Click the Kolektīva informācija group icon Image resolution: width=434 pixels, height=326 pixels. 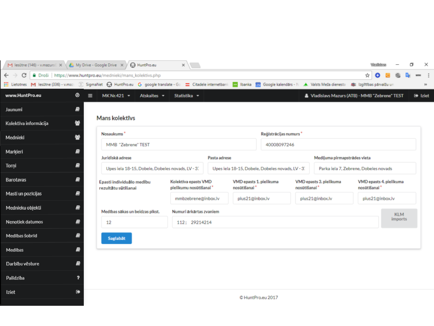[x=77, y=123]
